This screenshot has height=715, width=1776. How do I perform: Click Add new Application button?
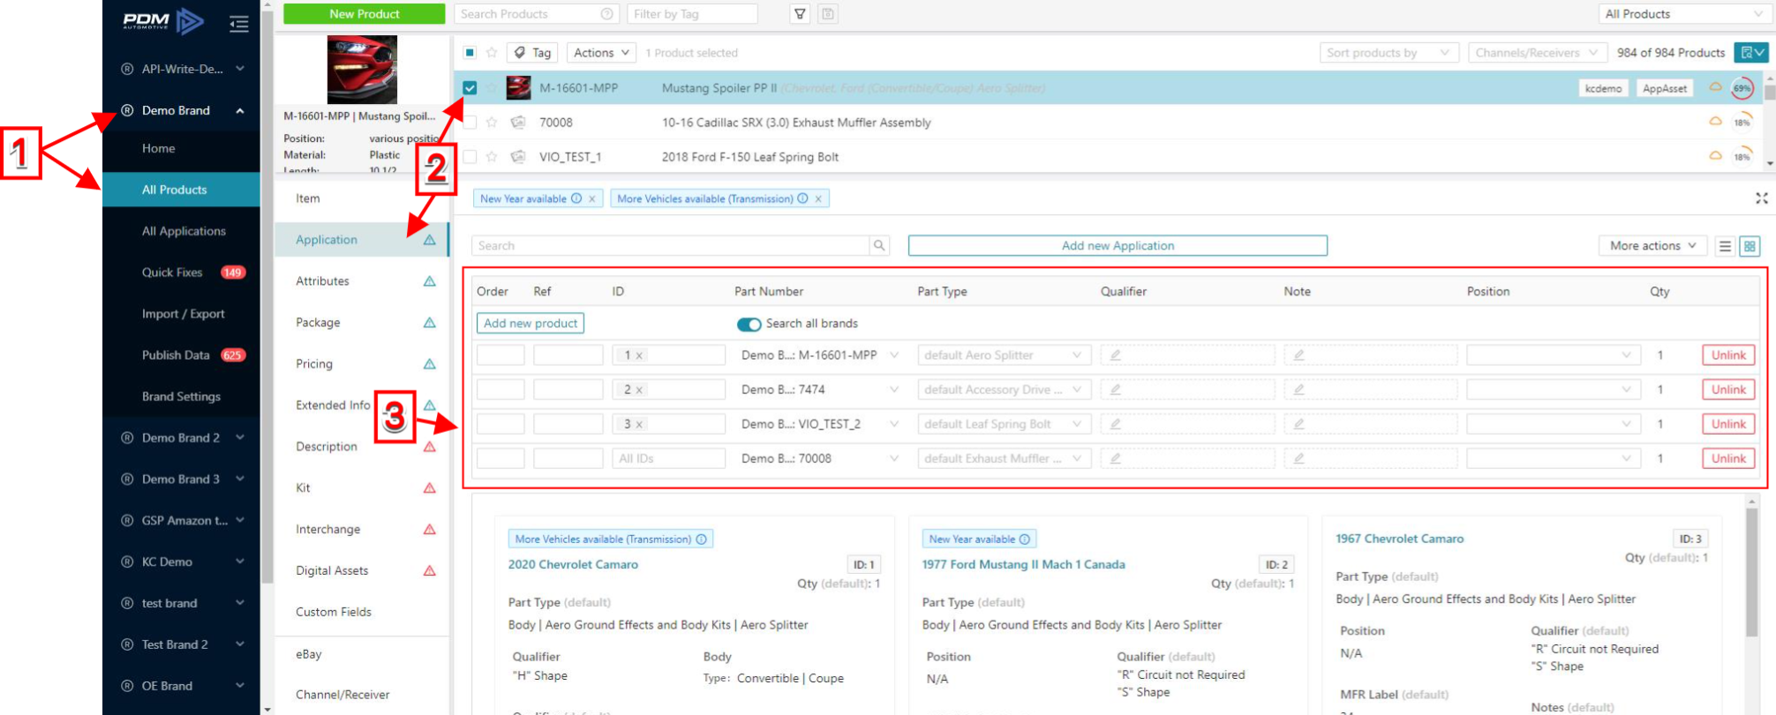1118,246
